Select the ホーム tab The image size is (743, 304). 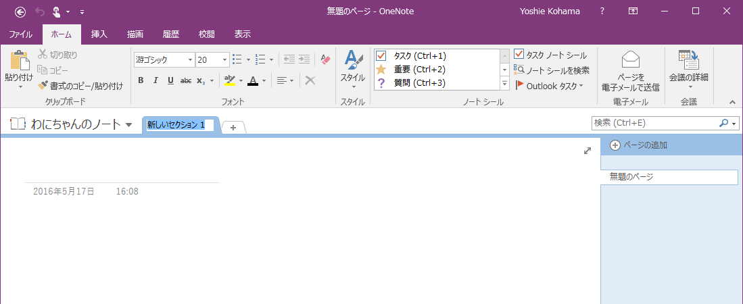(x=61, y=34)
